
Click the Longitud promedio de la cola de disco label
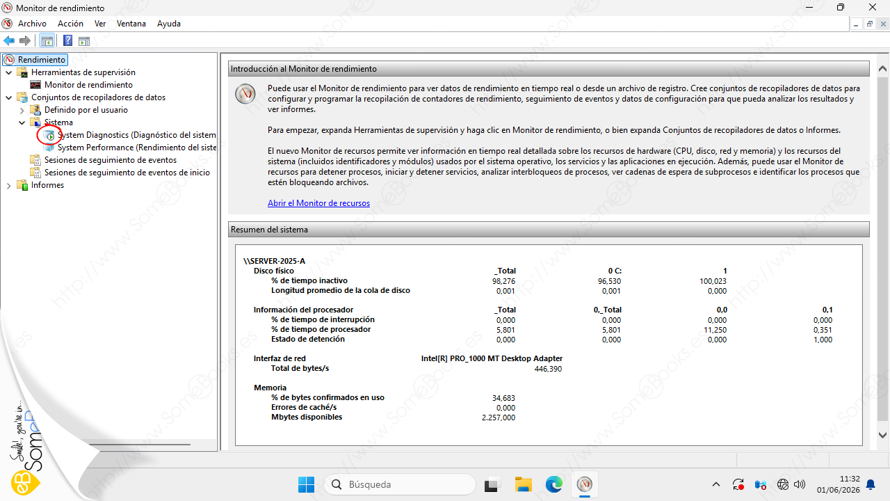click(341, 290)
